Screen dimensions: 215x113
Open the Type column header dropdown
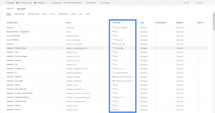[x=145, y=23]
